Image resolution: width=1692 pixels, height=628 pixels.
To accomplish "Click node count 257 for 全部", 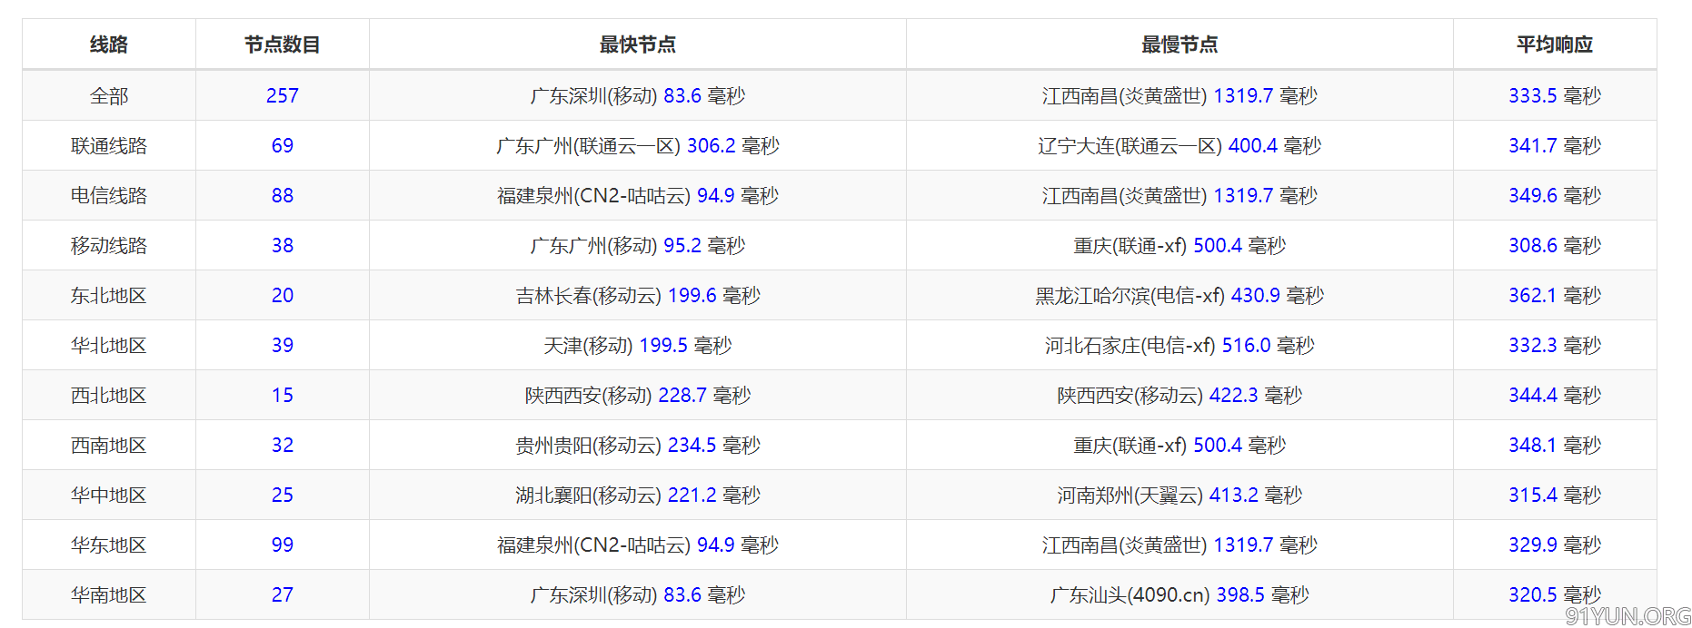I will click(283, 95).
